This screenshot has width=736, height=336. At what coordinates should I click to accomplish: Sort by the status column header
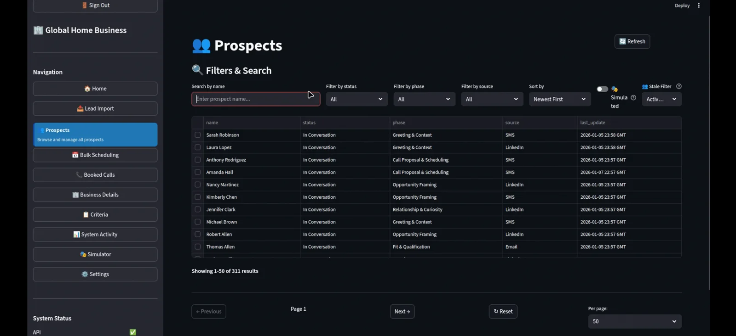pos(345,123)
